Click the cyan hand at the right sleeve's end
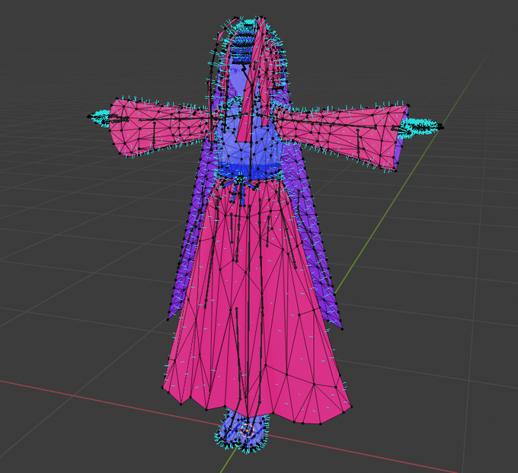The height and width of the screenshot is (473, 518). point(420,127)
